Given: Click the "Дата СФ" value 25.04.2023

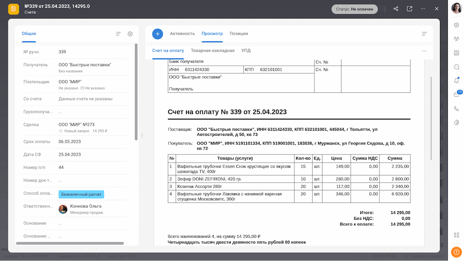Looking at the screenshot, I should point(70,154).
